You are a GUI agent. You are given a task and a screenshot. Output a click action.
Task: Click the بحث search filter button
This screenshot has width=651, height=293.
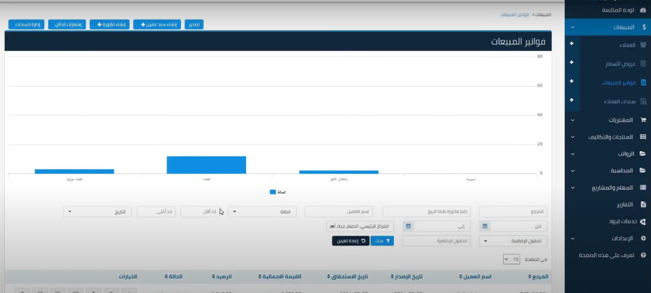point(382,241)
